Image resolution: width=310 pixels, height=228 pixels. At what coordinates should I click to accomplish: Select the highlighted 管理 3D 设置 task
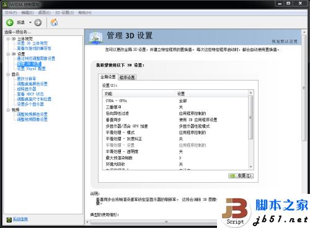click(x=29, y=64)
